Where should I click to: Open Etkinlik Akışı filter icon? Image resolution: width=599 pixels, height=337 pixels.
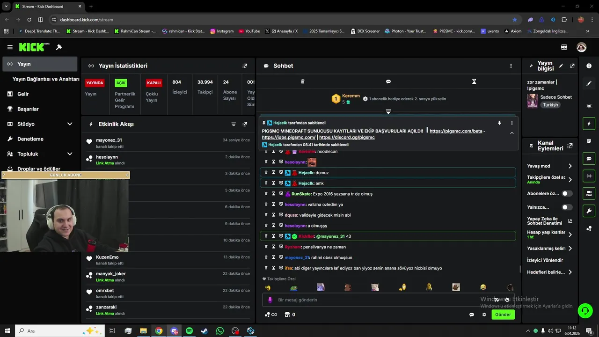pos(234,124)
